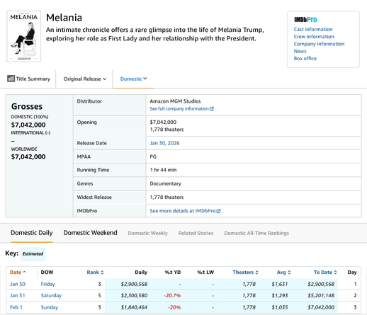Click the DOW column header
Image resolution: width=367 pixels, height=315 pixels.
(47, 273)
